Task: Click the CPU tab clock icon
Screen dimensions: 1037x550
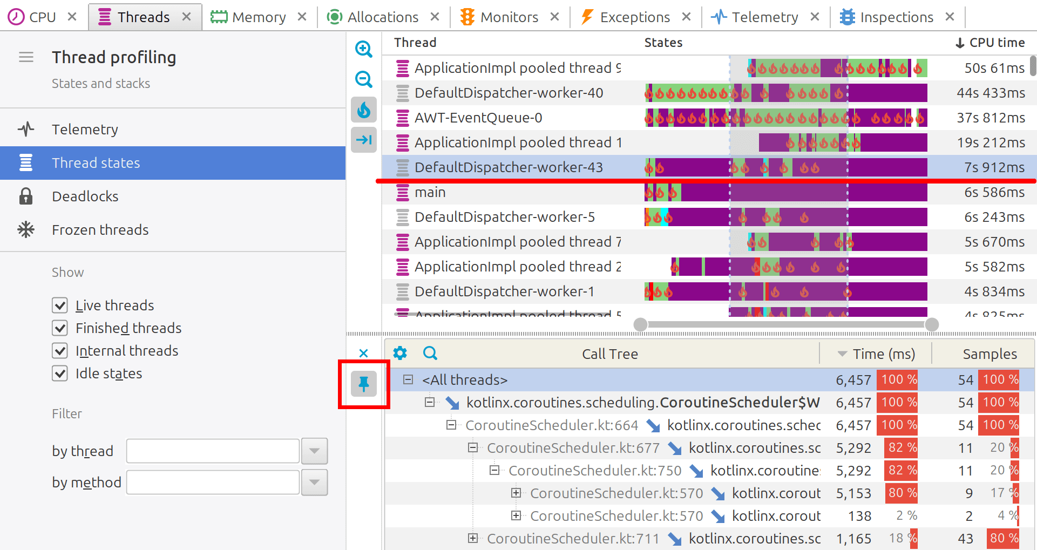Action: point(16,17)
